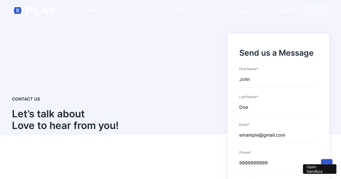
Task: Click the Phone number input field
Action: tap(278, 163)
